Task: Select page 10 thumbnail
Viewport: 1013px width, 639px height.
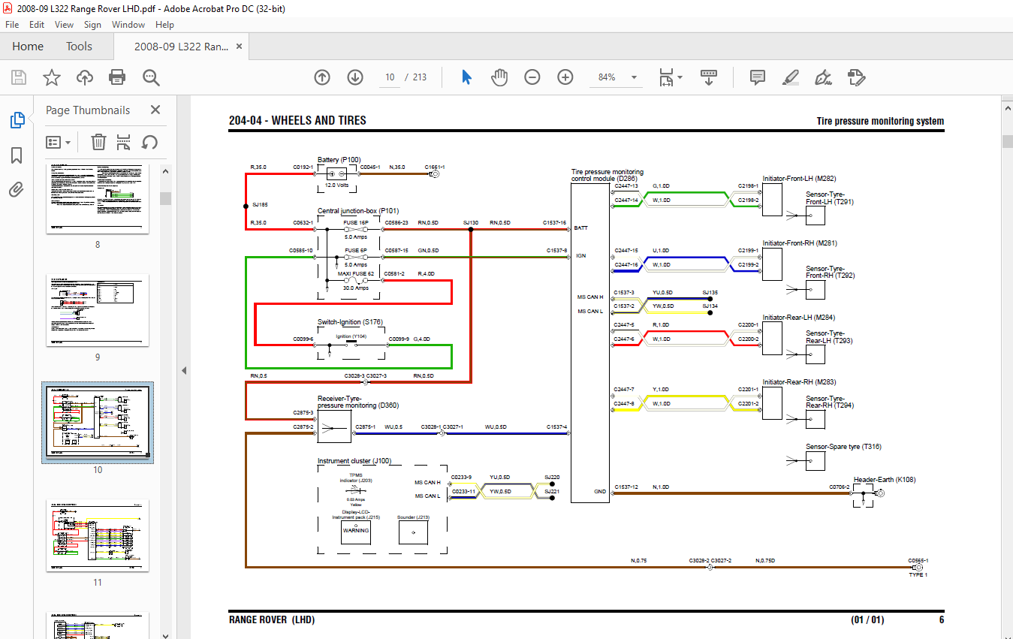Action: 98,421
